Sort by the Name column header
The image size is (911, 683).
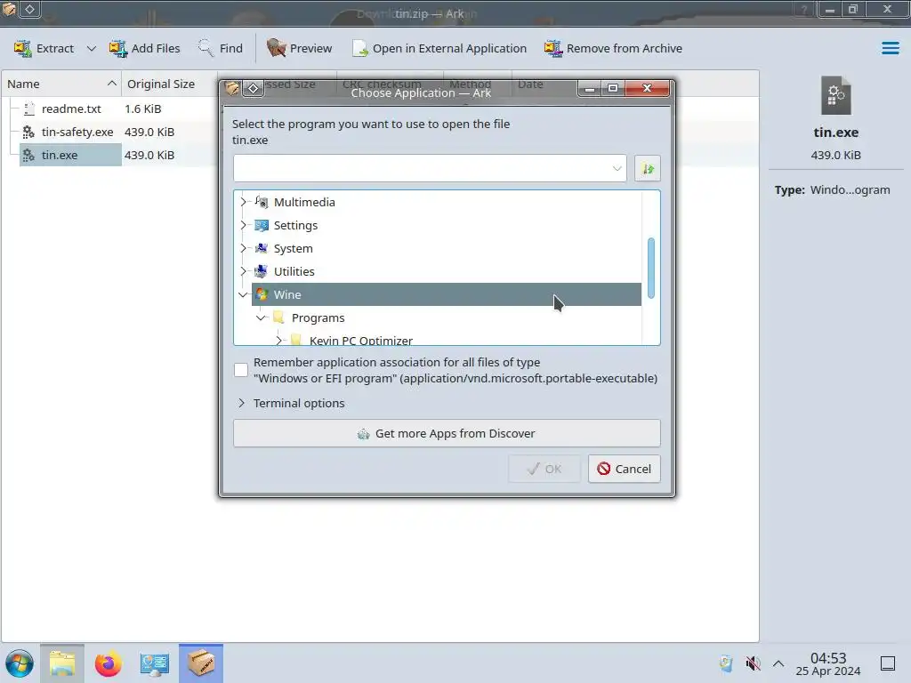pos(61,84)
